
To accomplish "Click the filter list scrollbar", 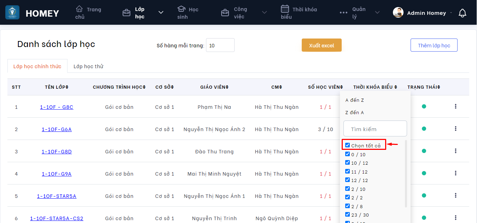I will click(406, 173).
